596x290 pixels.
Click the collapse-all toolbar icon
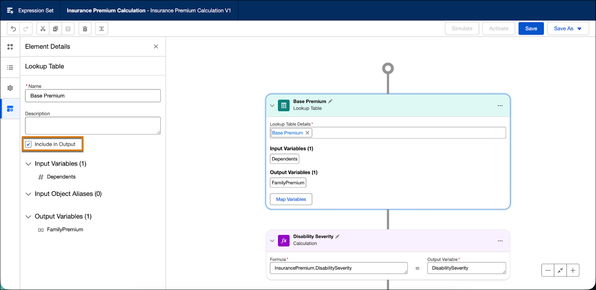(x=102, y=29)
